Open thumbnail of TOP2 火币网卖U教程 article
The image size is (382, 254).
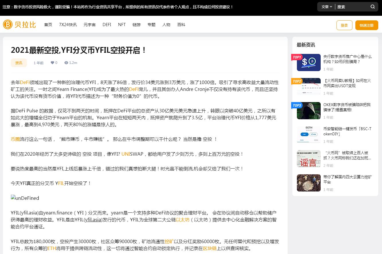click(309, 86)
